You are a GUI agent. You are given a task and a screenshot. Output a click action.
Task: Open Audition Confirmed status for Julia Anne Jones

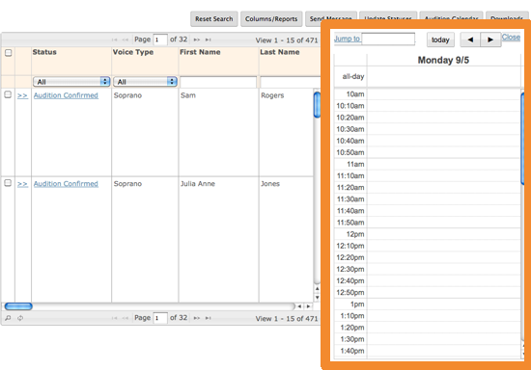66,184
